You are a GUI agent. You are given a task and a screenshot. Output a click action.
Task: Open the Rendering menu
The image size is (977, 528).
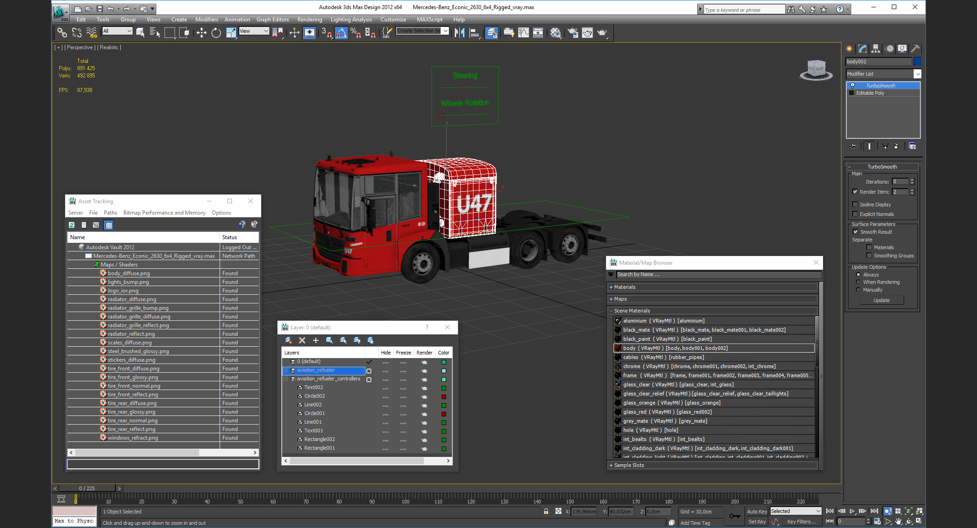pos(309,20)
